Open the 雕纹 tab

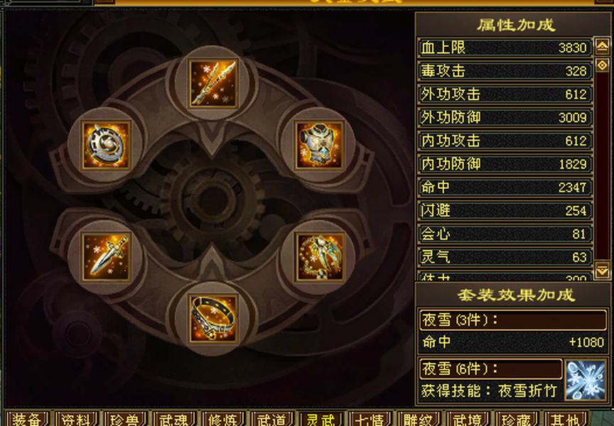(x=419, y=419)
